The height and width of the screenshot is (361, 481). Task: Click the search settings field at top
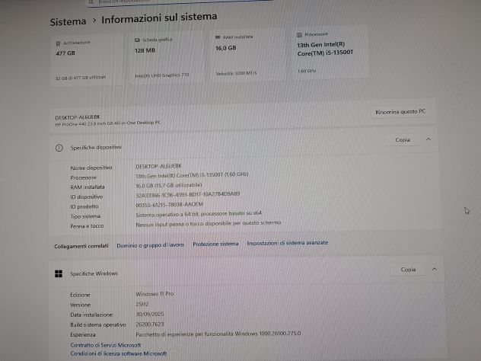(x=180, y=2)
